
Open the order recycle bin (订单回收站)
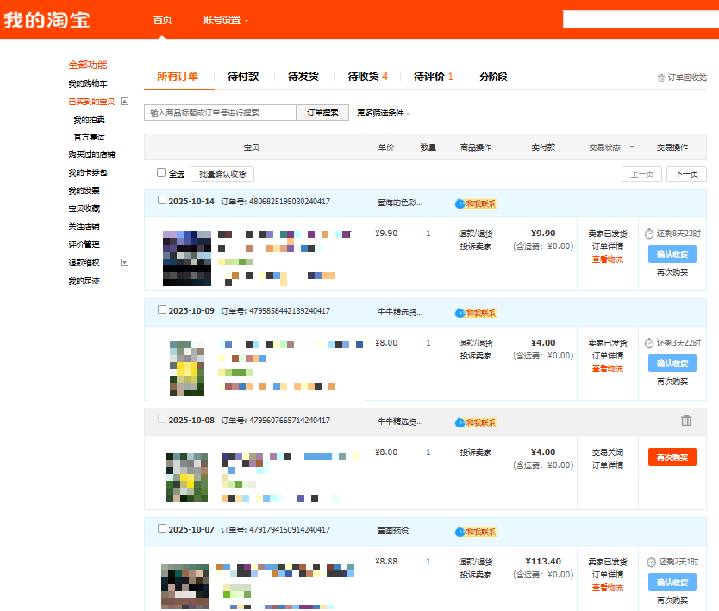(682, 78)
